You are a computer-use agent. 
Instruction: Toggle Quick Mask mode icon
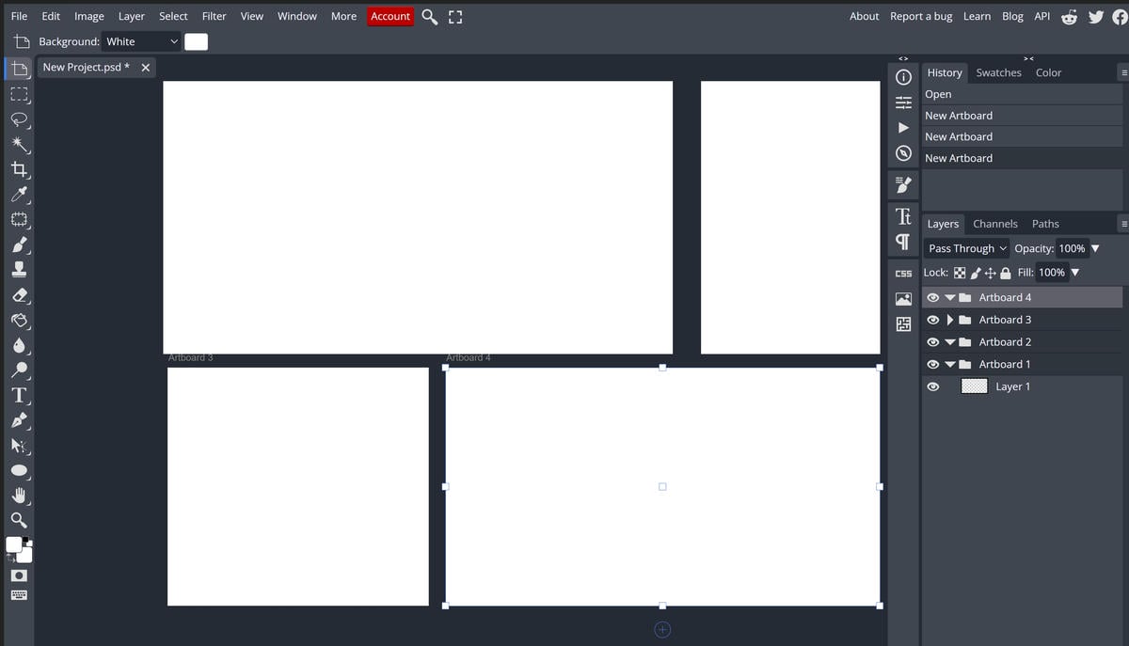pos(19,575)
